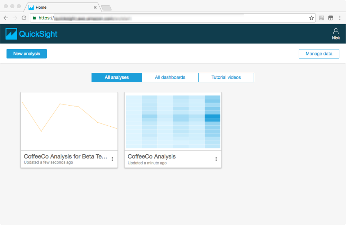346x225 pixels.
Task: Open Chrome's three-dot menu
Action: [x=340, y=18]
